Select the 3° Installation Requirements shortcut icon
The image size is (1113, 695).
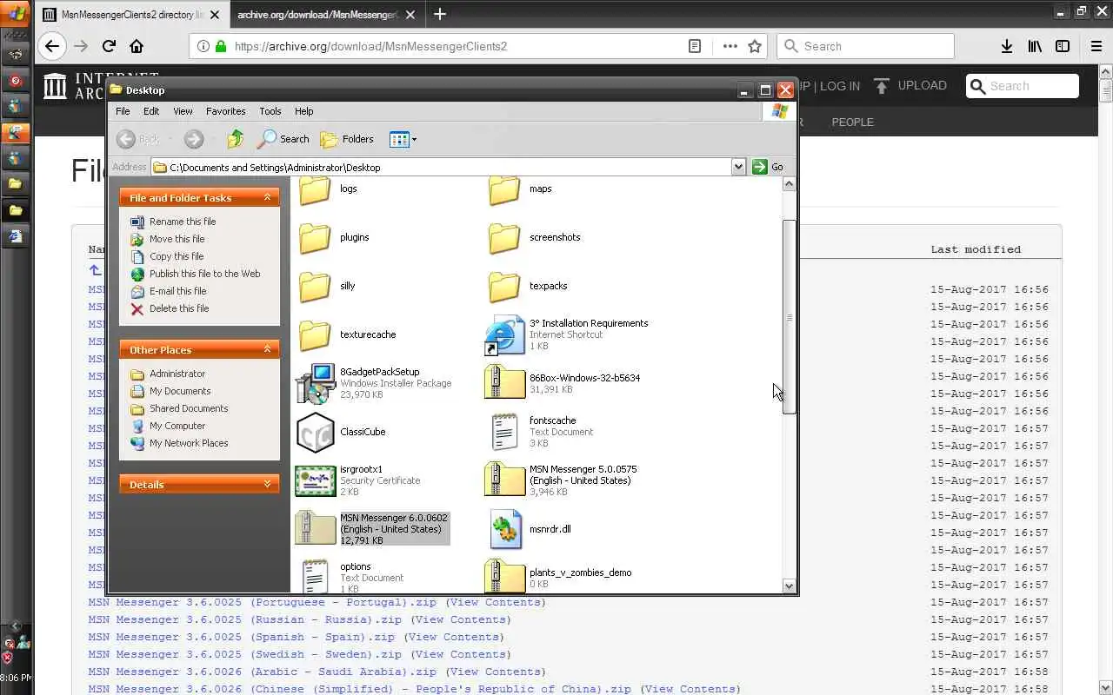click(504, 336)
